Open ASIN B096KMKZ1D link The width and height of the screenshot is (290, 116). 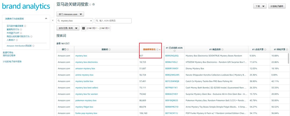(172, 107)
